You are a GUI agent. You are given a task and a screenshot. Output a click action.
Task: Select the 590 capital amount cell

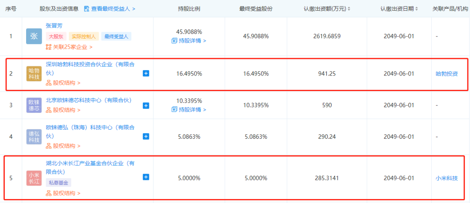327,105
